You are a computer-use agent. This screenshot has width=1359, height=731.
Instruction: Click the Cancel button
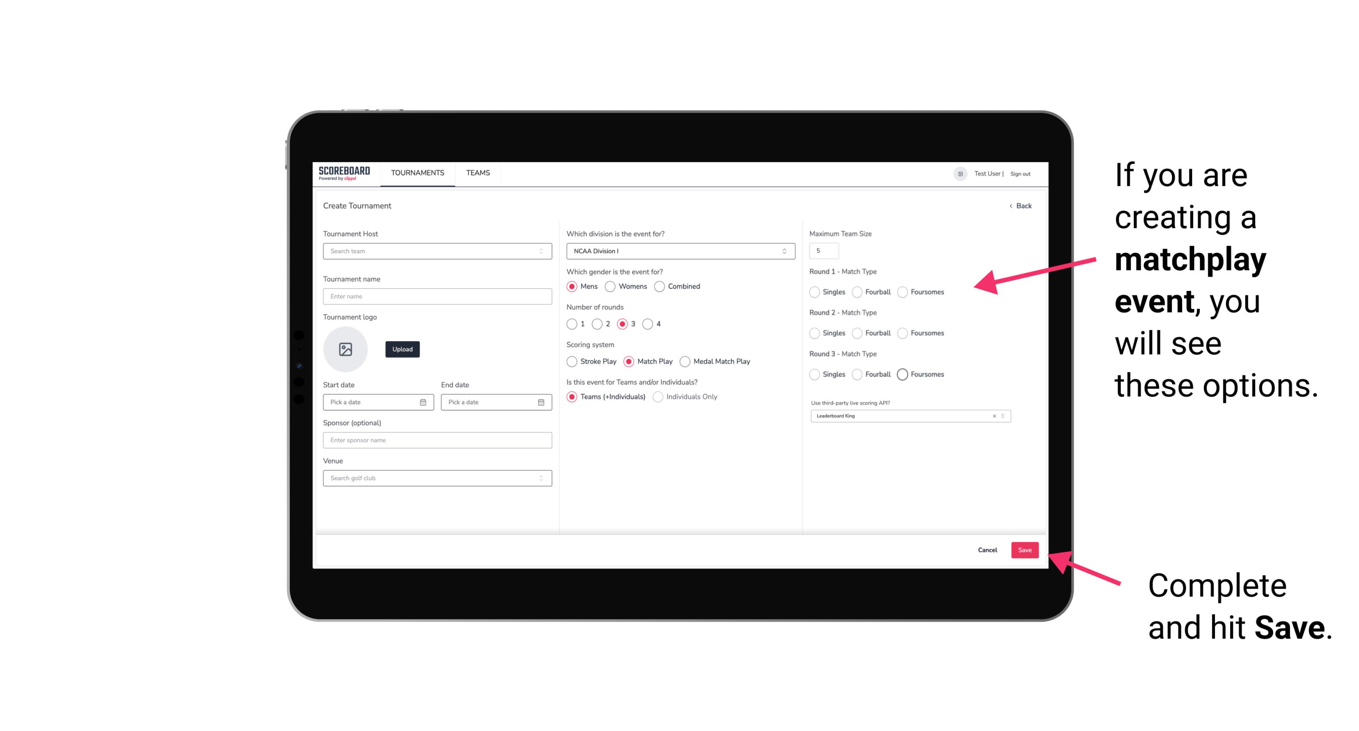986,549
